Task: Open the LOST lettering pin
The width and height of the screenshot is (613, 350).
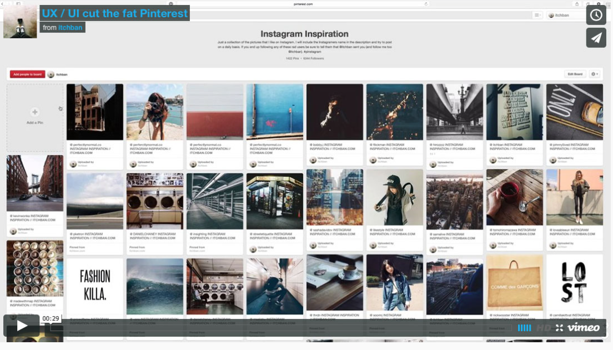Action: click(574, 282)
